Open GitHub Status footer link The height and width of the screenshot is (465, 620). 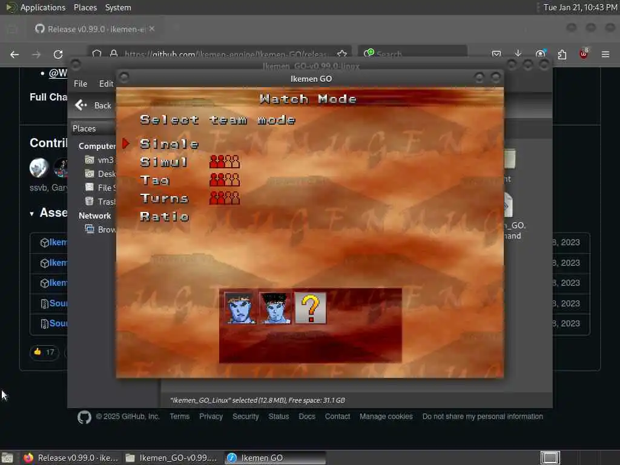[x=279, y=417]
